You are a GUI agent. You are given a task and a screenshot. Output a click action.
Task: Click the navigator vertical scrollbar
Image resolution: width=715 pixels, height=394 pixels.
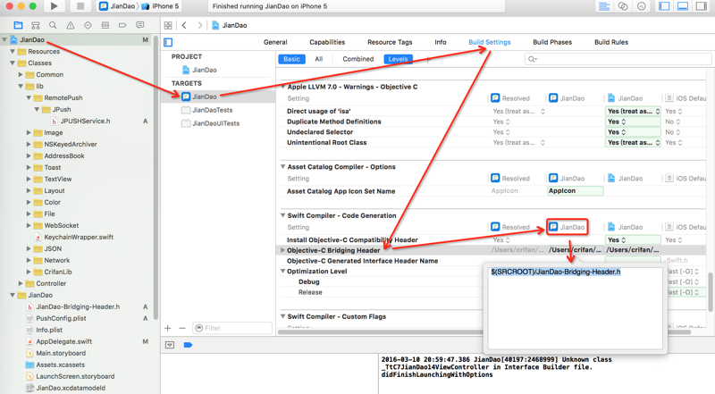pos(156,178)
